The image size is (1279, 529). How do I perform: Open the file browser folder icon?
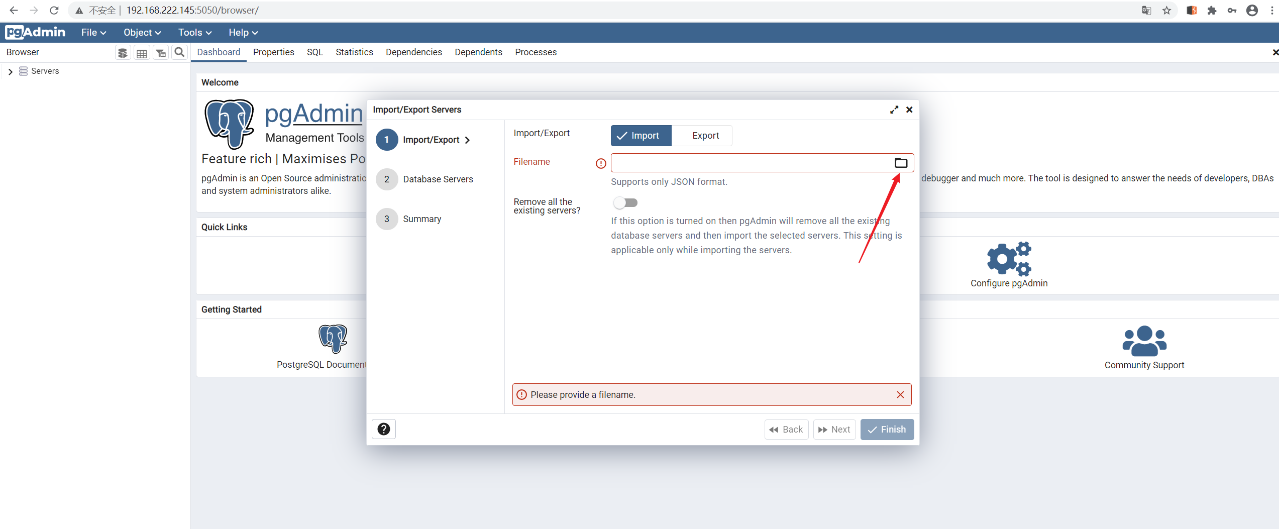tap(901, 163)
